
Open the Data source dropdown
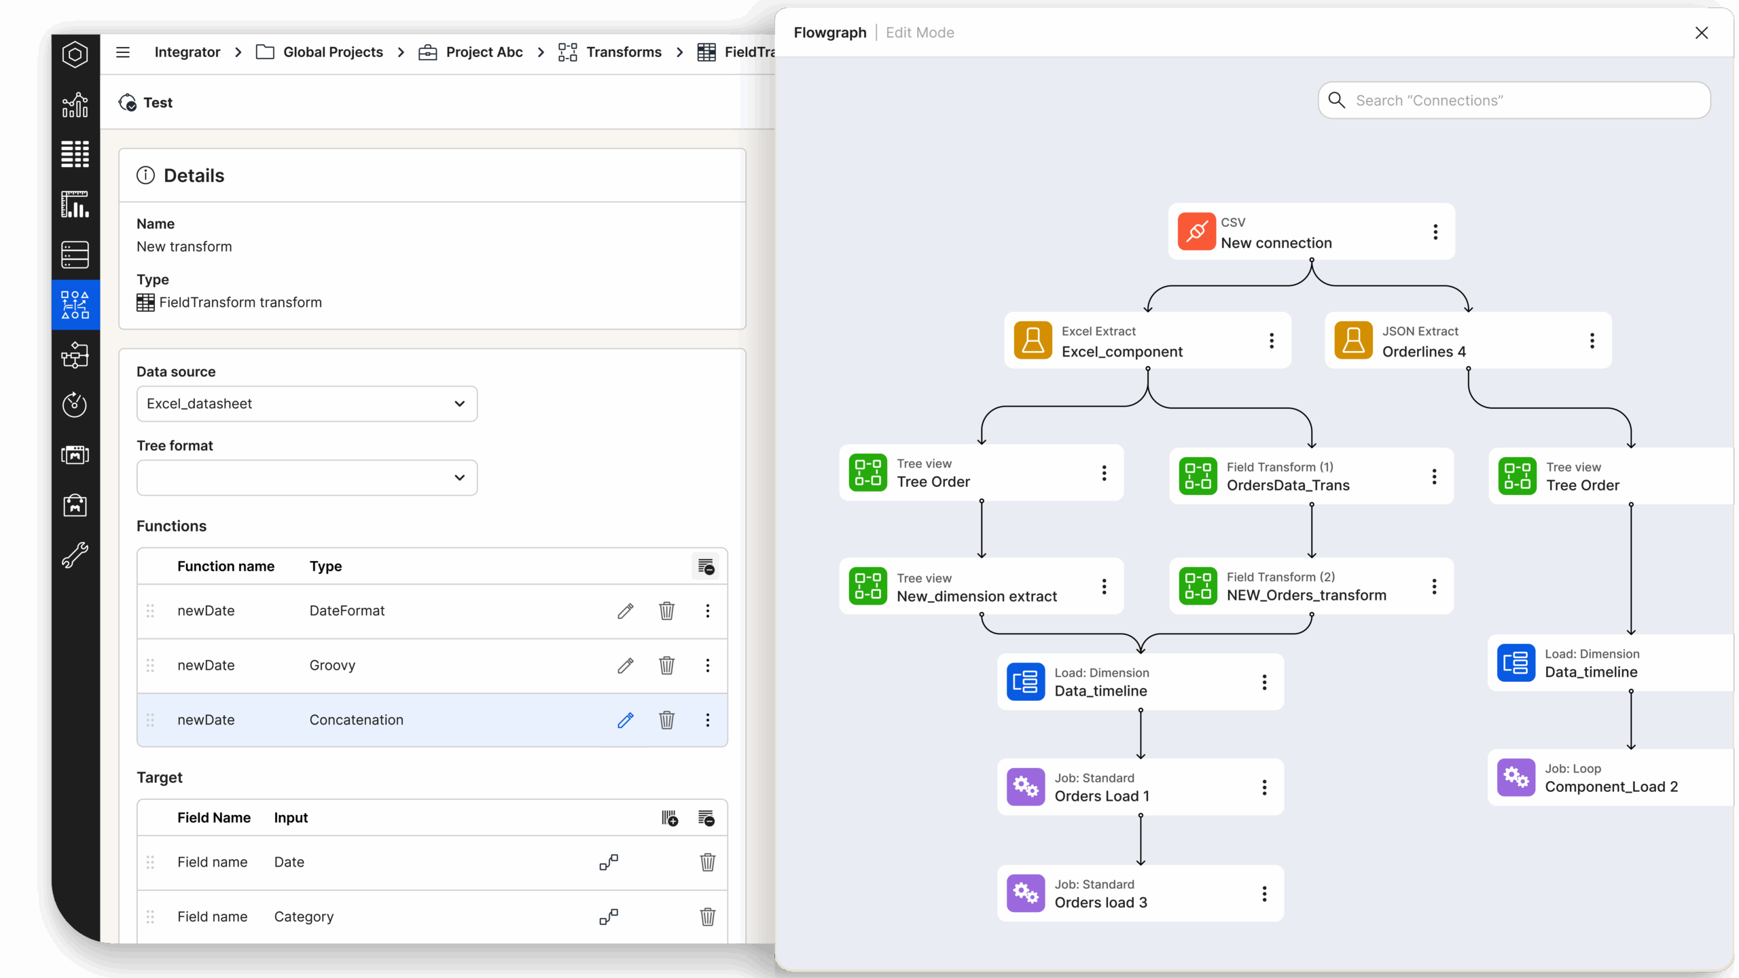pyautogui.click(x=306, y=403)
